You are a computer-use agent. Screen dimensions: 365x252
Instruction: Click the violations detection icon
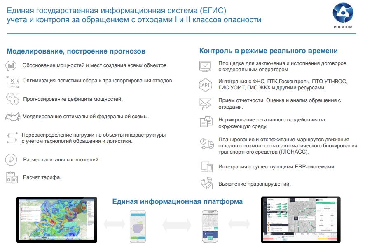206,183
